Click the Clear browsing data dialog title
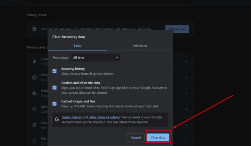 pos(68,37)
